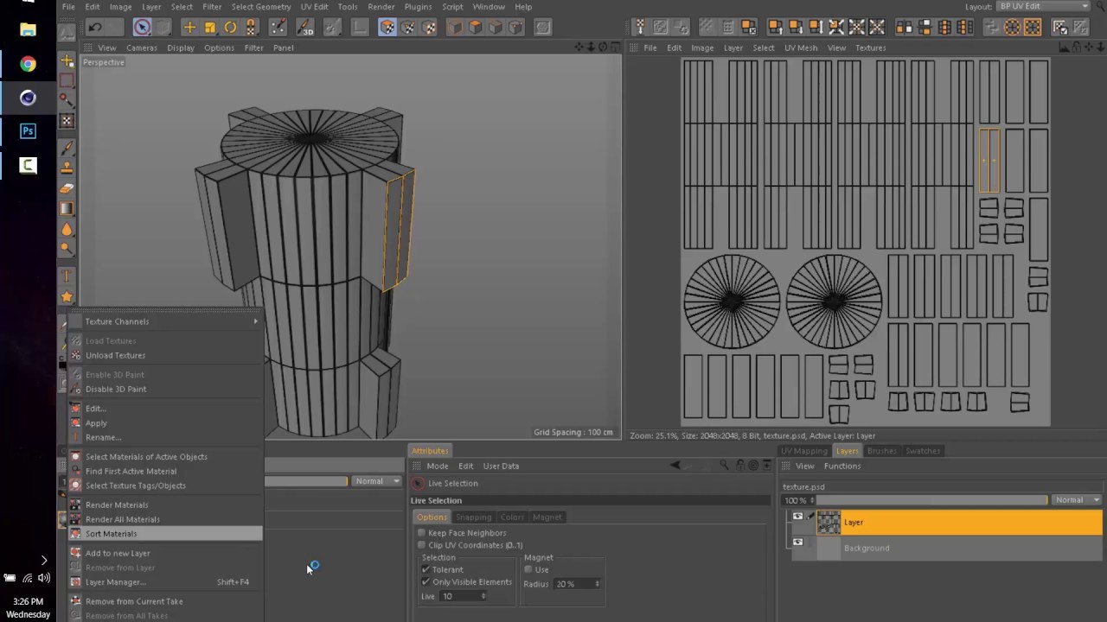1107x622 pixels.
Task: Click the brush tool in left palette
Action: pyautogui.click(x=67, y=147)
